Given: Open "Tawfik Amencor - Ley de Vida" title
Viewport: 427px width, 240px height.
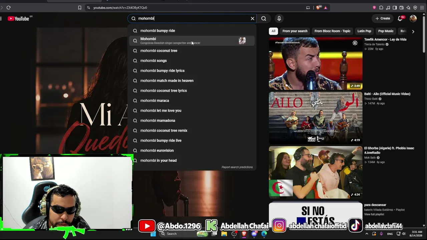Looking at the screenshot, I should [385, 40].
